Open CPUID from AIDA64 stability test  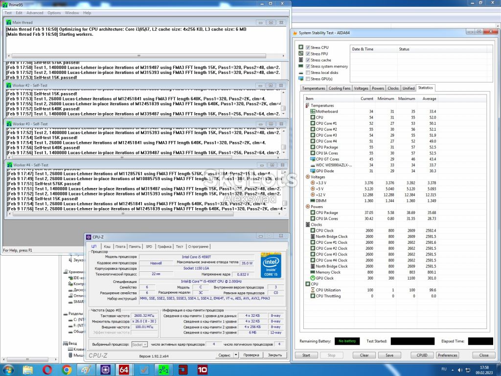pos(422,355)
